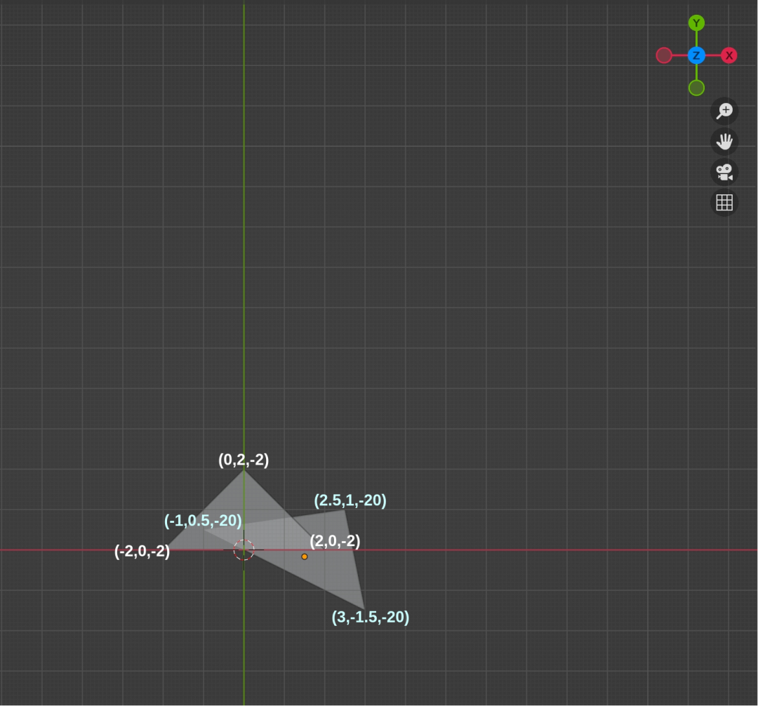The height and width of the screenshot is (706, 758).
Task: Click the Z axis ball on navigation gizmo
Action: (696, 55)
